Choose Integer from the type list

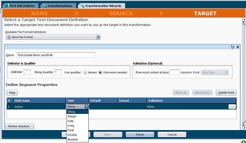tap(77, 116)
